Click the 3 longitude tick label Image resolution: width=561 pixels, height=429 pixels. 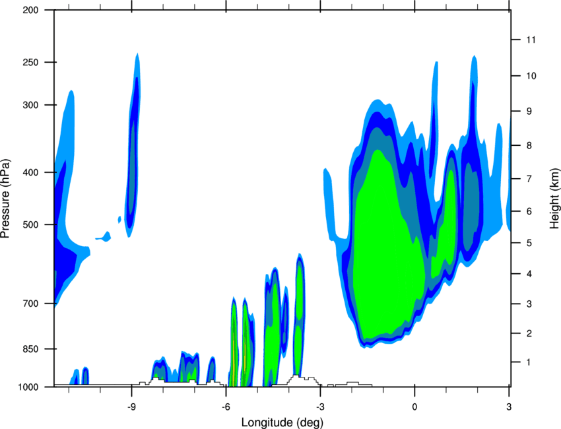click(x=509, y=407)
